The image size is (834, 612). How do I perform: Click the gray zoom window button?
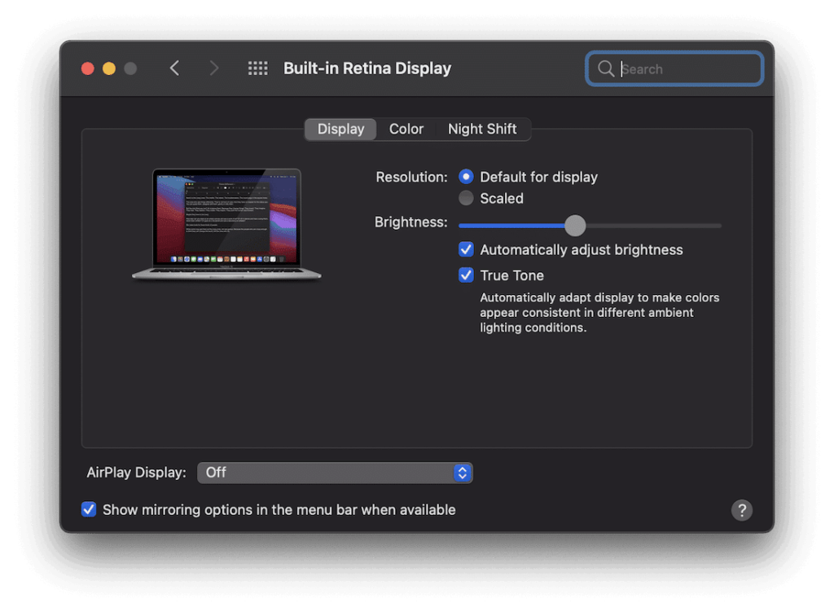pyautogui.click(x=130, y=68)
